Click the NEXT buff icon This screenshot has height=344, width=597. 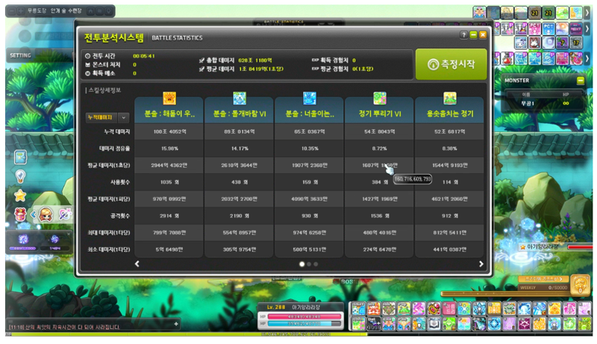coord(575,28)
